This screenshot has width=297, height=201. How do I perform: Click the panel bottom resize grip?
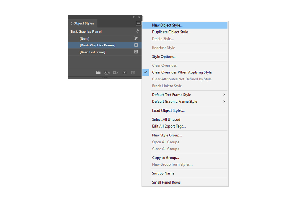point(105,78)
